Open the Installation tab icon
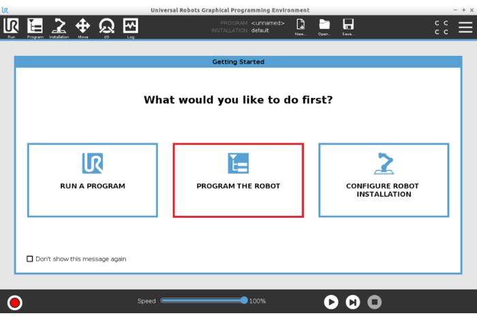The image size is (477, 320). point(59,27)
